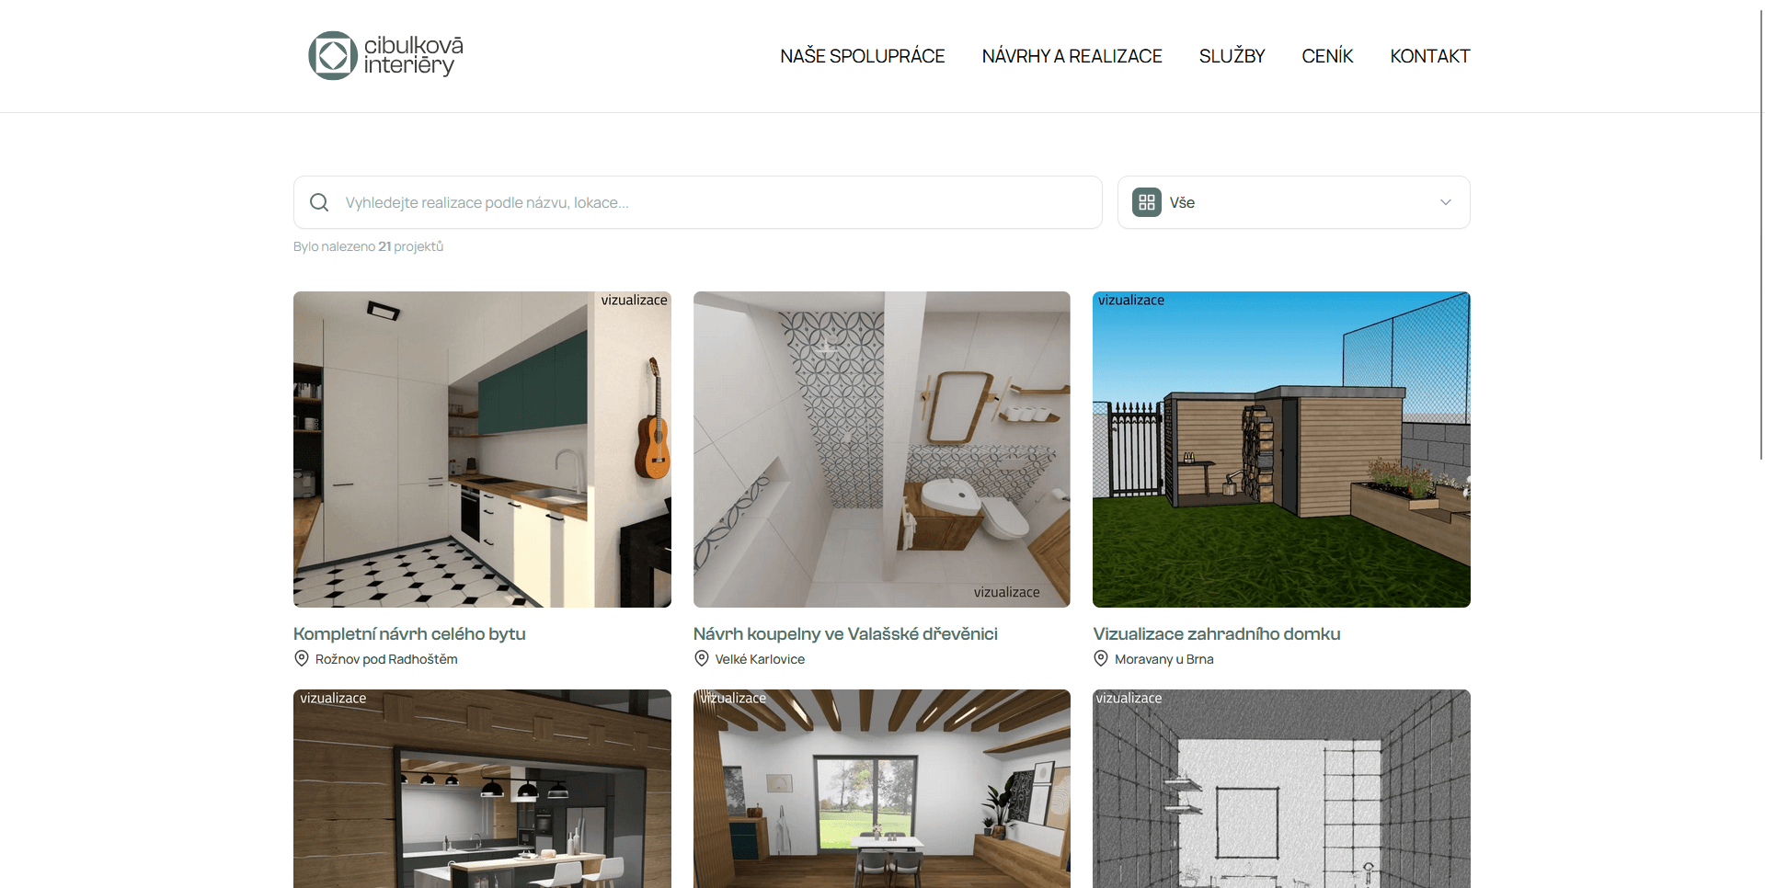Click the magnifier search icon
Viewport: 1765px width, 888px height.
319,202
